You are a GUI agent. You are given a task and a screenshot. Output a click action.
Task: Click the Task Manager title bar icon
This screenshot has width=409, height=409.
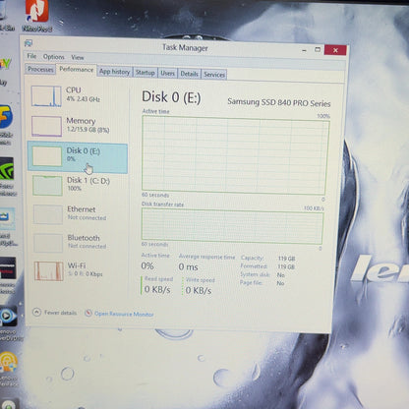click(x=29, y=43)
